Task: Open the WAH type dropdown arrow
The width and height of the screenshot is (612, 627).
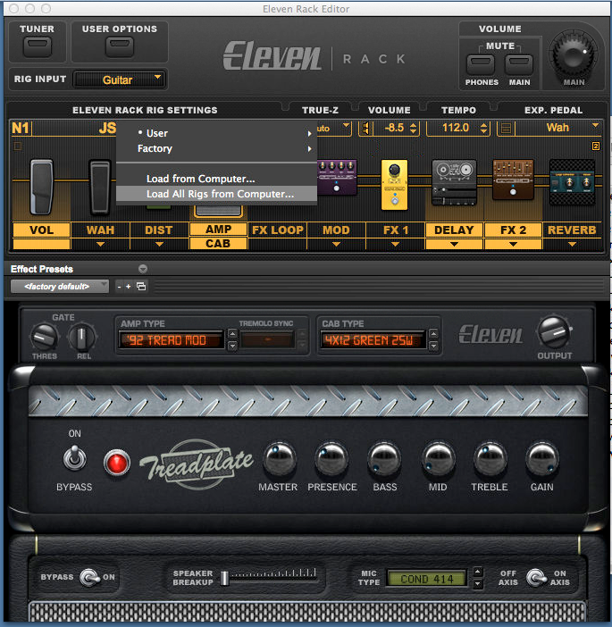Action: coord(100,244)
